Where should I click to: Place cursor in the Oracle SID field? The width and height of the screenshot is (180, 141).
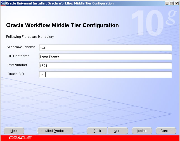tap(105, 75)
